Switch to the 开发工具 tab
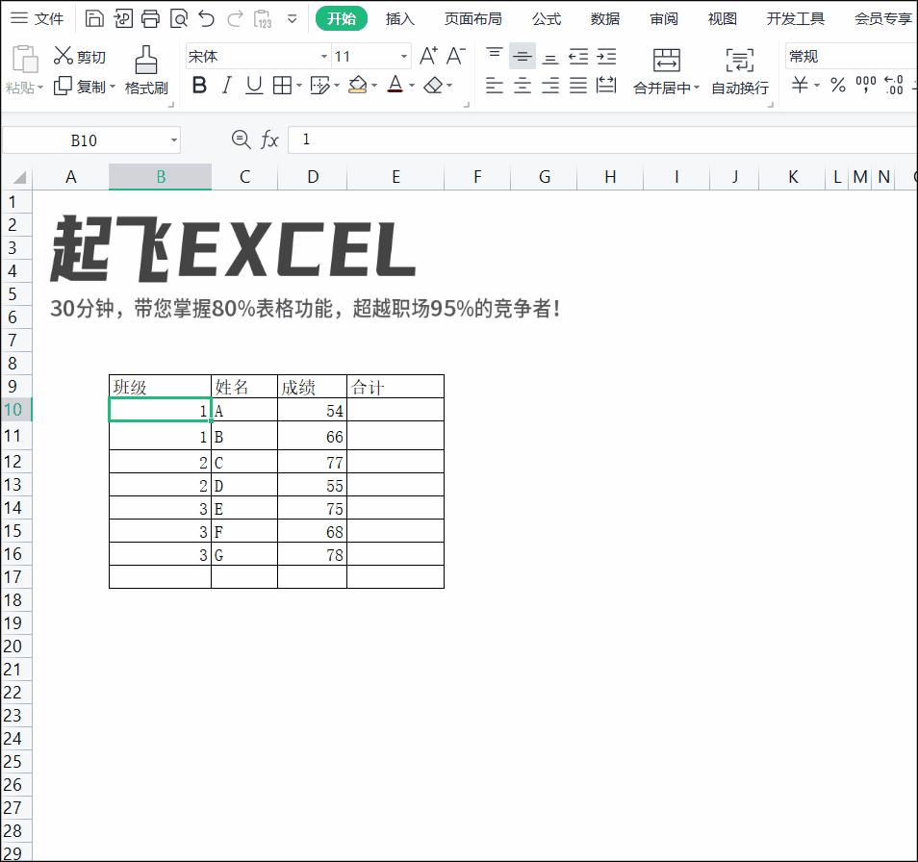Image resolution: width=918 pixels, height=862 pixels. [796, 19]
